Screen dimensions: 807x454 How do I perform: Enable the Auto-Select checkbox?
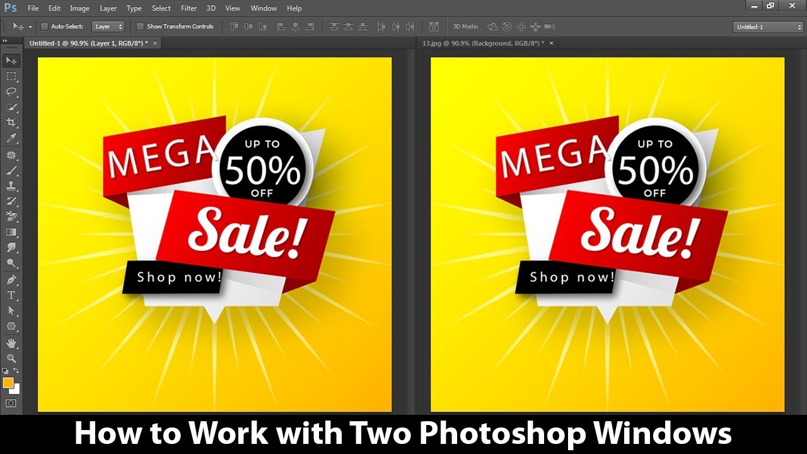coord(44,26)
